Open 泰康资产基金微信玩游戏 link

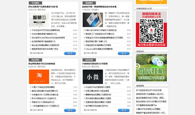(151, 113)
